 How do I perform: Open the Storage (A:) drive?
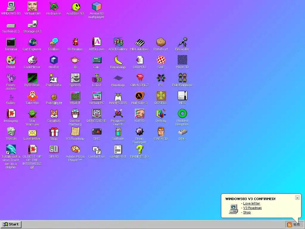[32, 24]
